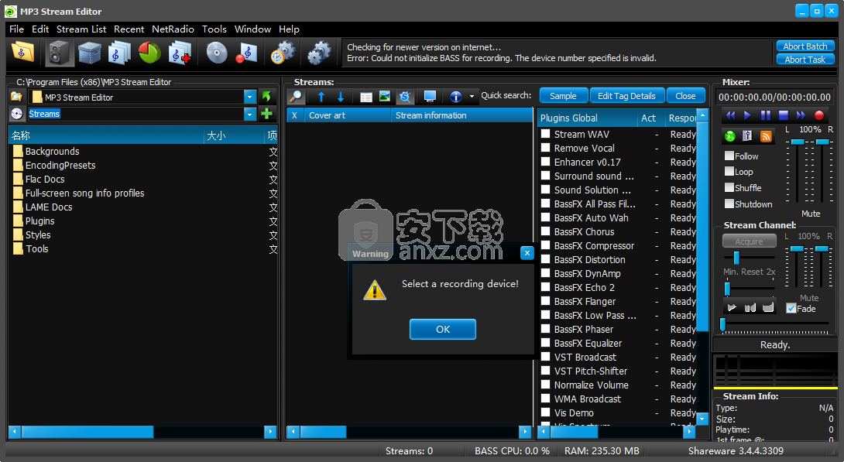Uncheck the Fade checkbox
The image size is (844, 462).
791,308
